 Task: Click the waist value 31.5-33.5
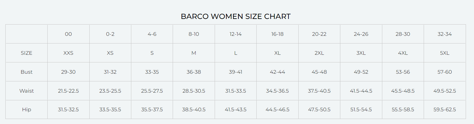pos(236,91)
